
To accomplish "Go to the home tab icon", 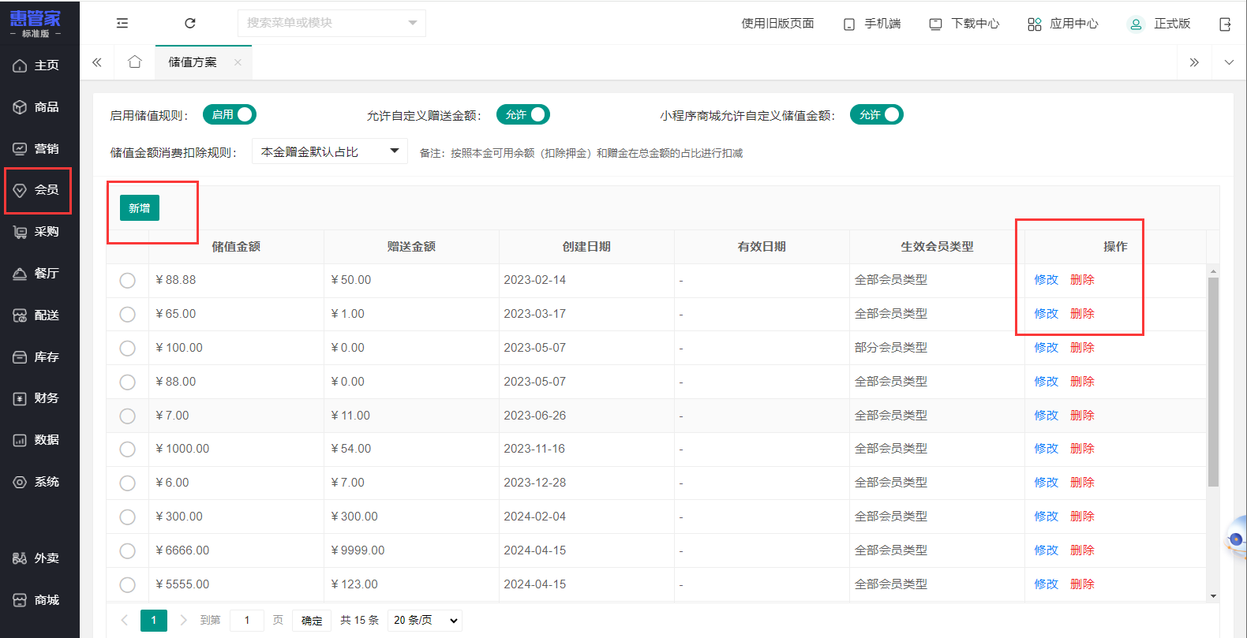I will pyautogui.click(x=135, y=62).
